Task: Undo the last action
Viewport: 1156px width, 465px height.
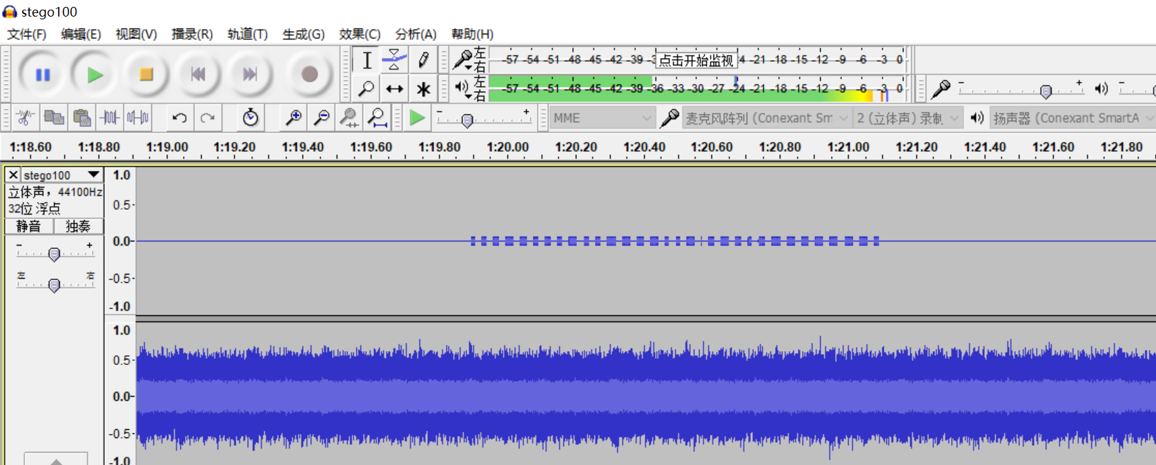Action: pos(179,118)
